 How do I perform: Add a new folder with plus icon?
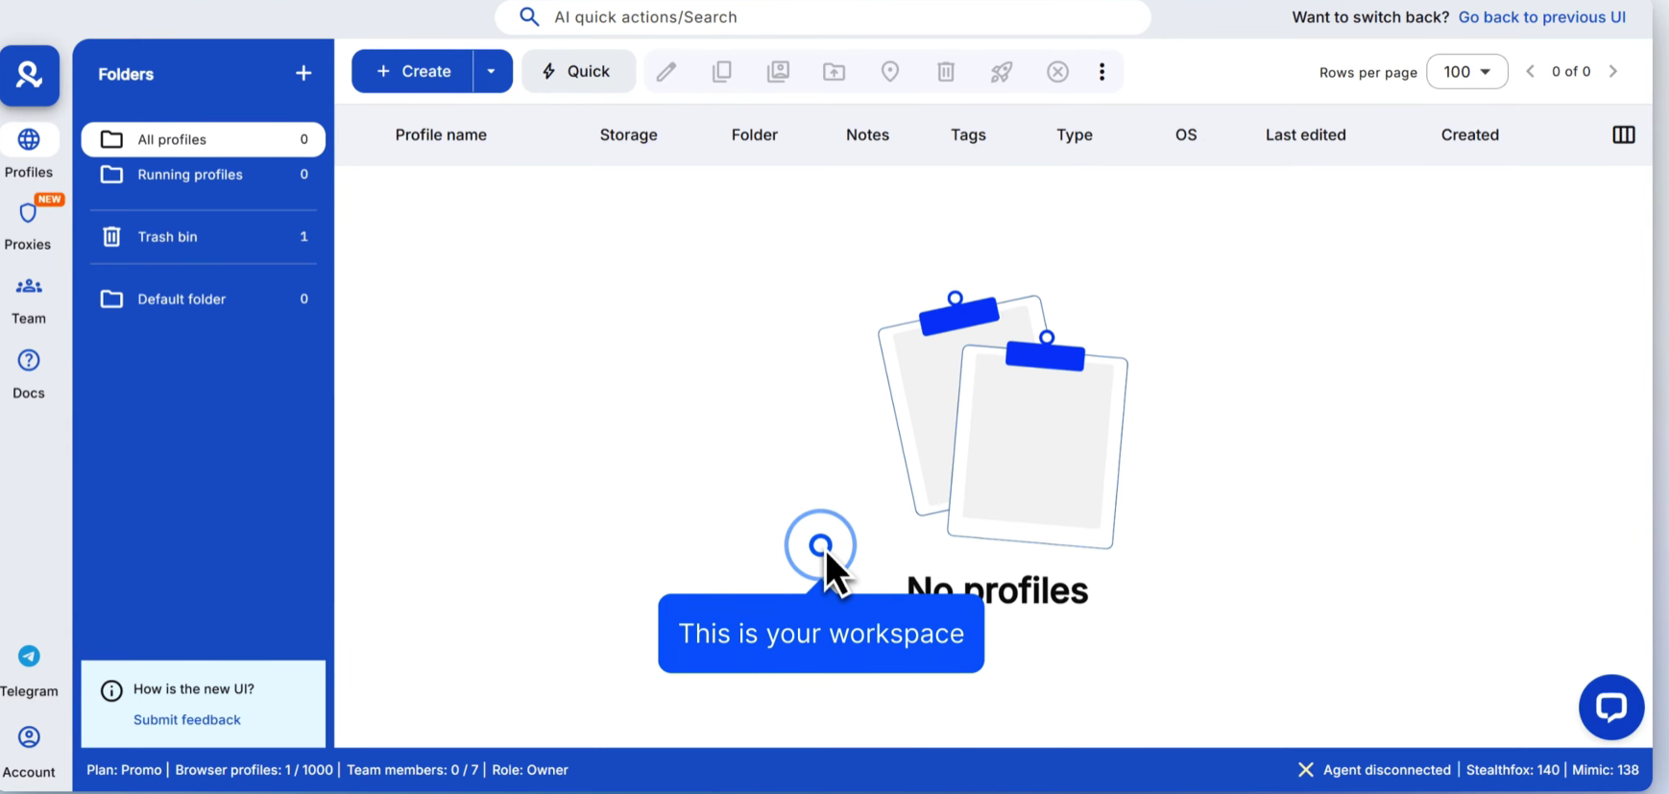pos(303,74)
